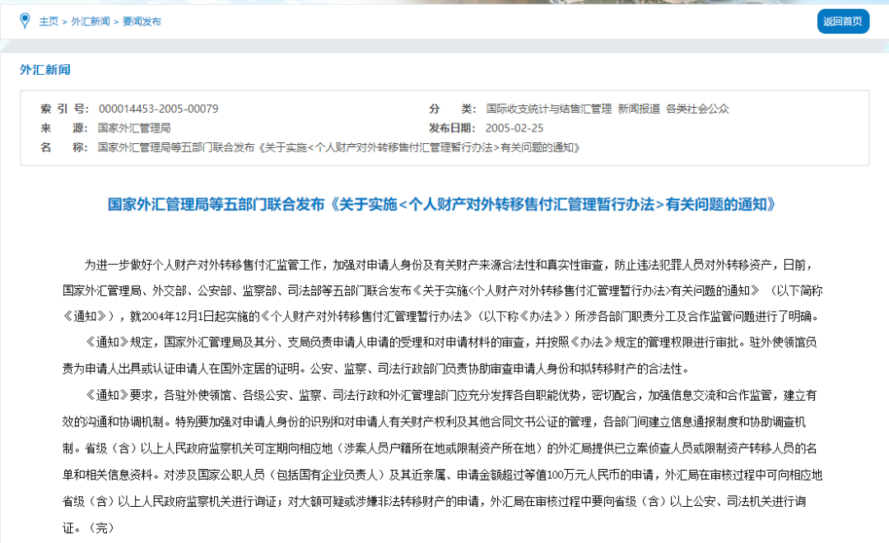The width and height of the screenshot is (889, 543).
Task: Open 外汇新闻 breadcrumb link
Action: (91, 21)
